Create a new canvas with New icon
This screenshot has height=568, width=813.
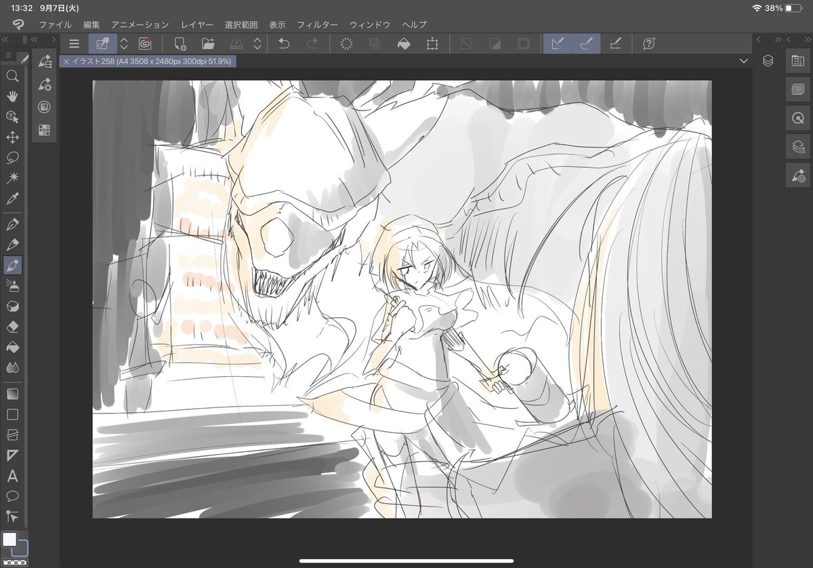tap(180, 43)
